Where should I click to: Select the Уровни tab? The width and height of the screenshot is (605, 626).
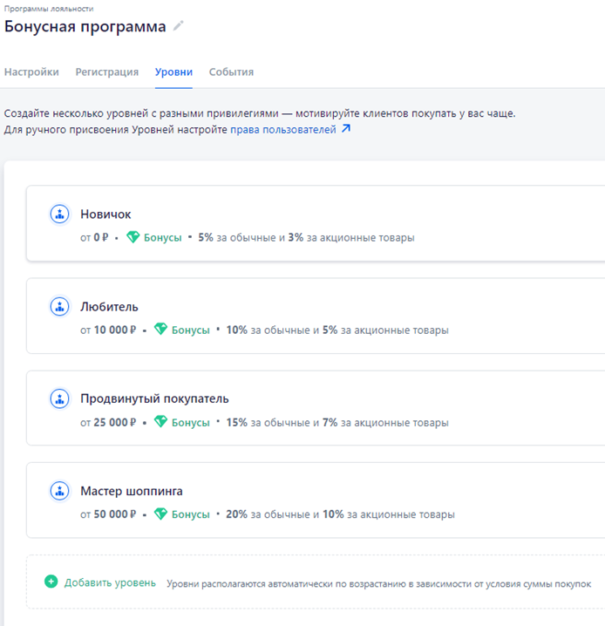coord(173,71)
